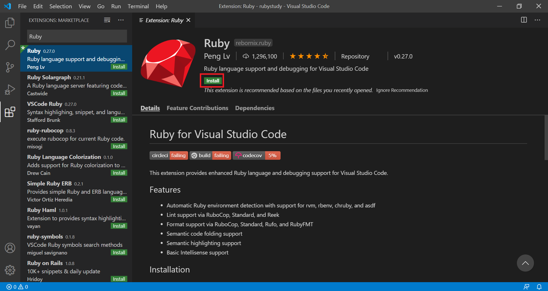Screen dimensions: 548x291
Task: Open the Explorer view in activity bar
Action: point(10,23)
